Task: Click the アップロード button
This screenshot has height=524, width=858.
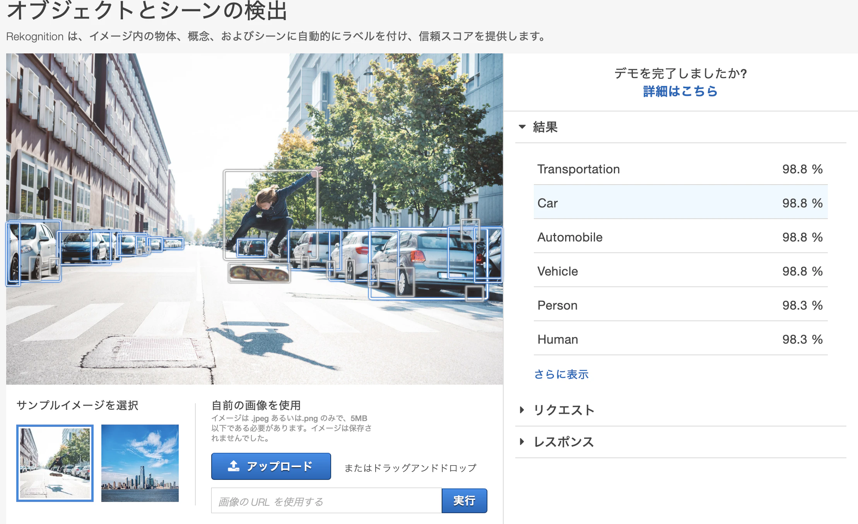Action: pyautogui.click(x=271, y=466)
